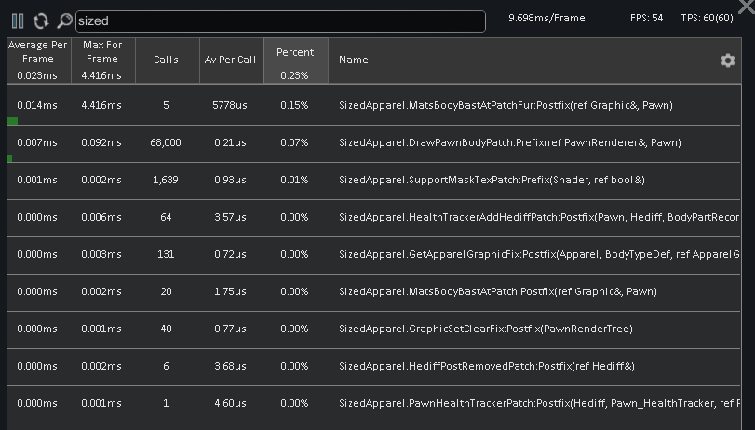Select the MatsBodyBastAtPatch:Postfix(ref Graphic&, Pawn) row
Viewport: 755px width, 430px height.
click(373, 291)
